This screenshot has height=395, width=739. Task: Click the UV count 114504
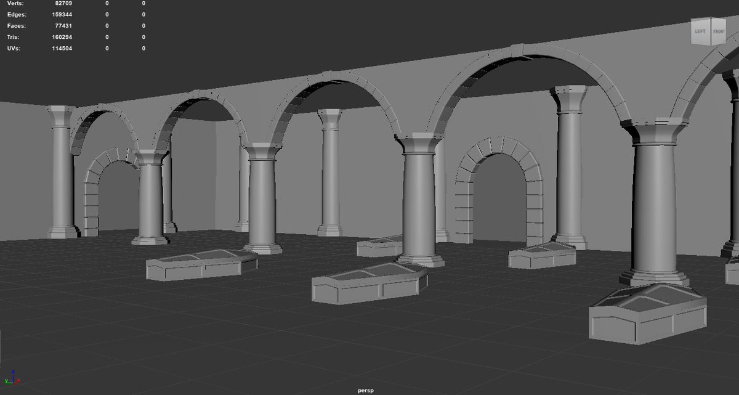[62, 48]
